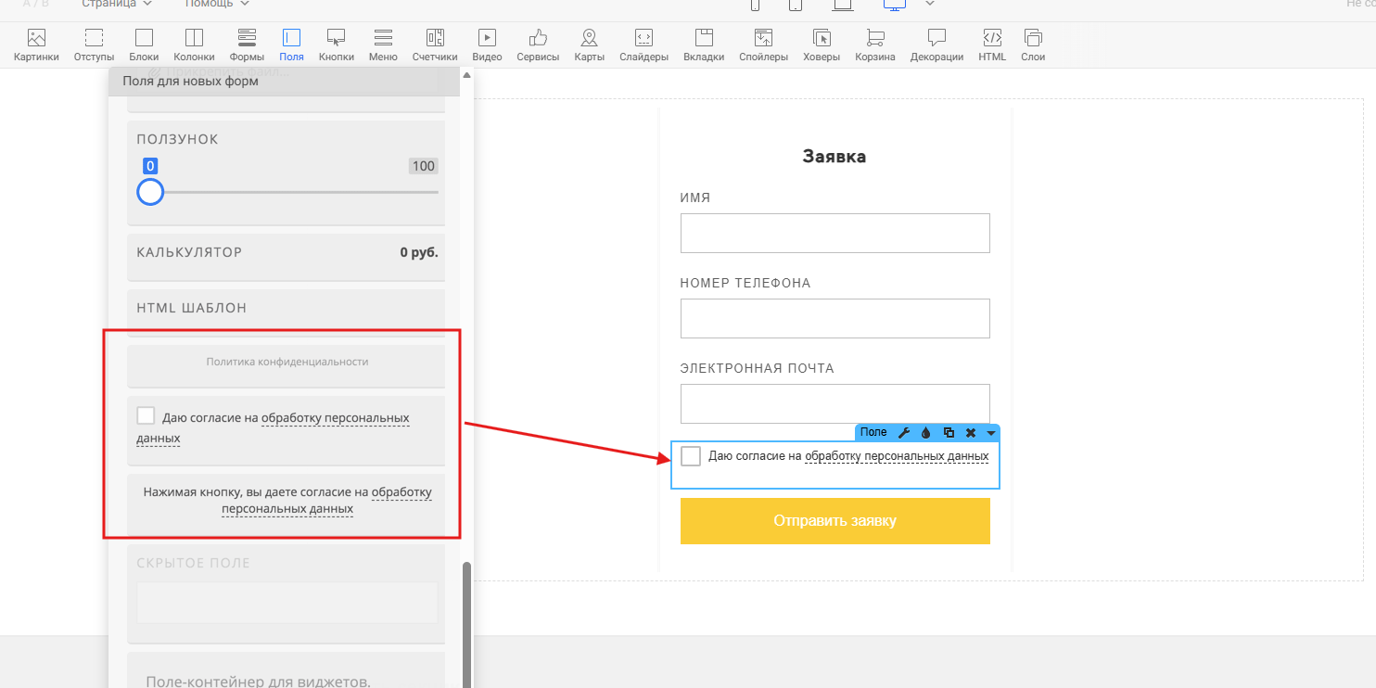Open field settings via wrench icon

(905, 433)
